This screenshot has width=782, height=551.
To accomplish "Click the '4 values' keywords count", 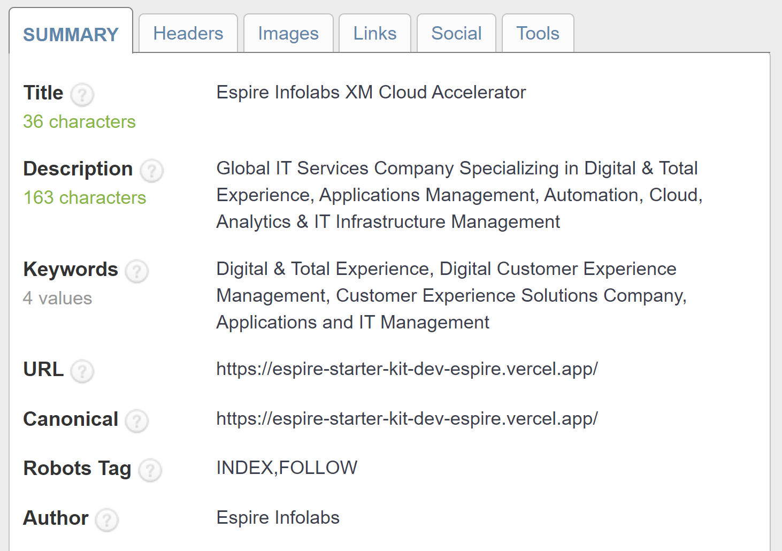I will tap(58, 298).
